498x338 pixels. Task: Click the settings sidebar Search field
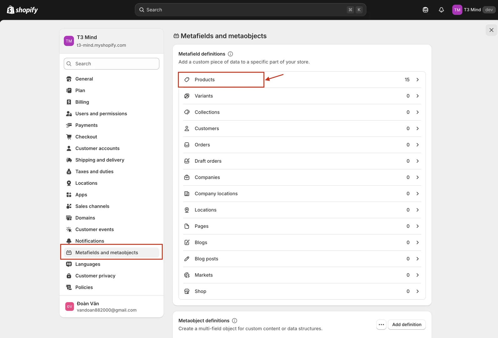pyautogui.click(x=111, y=64)
